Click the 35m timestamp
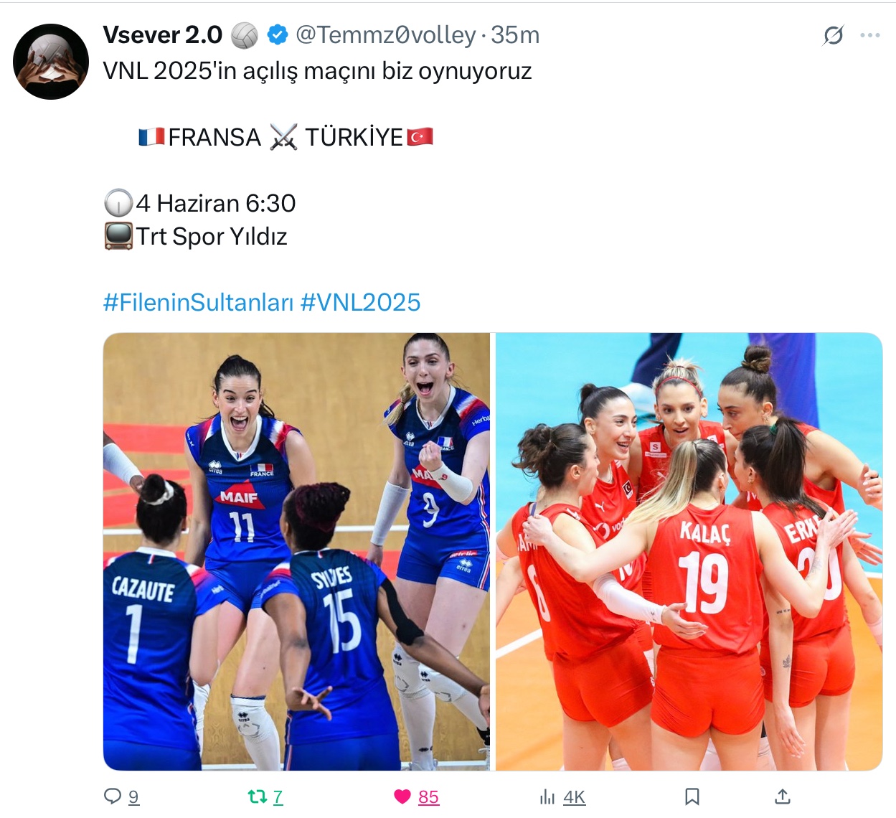The width and height of the screenshot is (896, 818). point(515,34)
